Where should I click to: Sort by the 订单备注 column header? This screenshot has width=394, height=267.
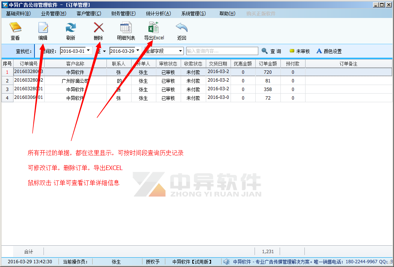(348, 64)
